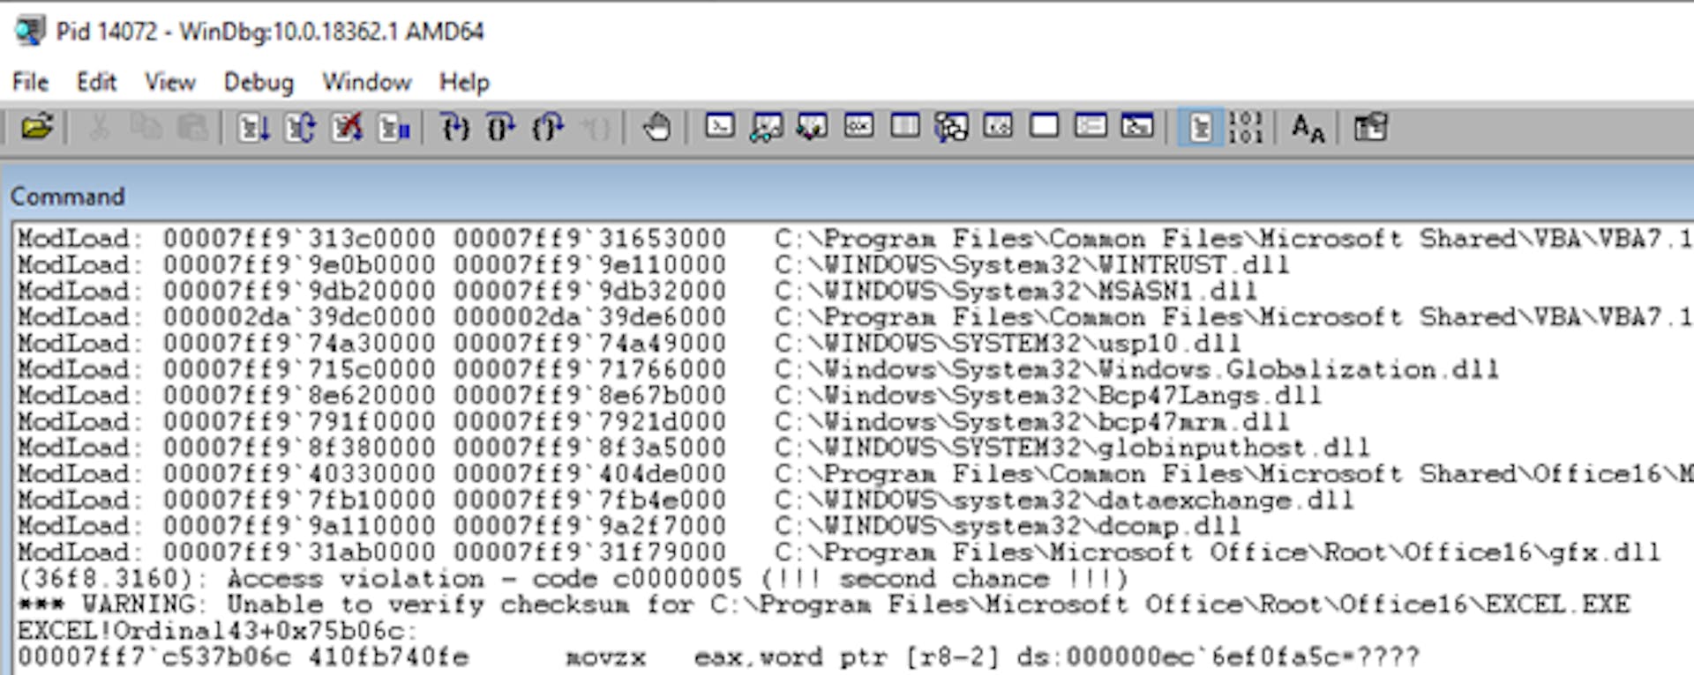Click the Paste clipboard toolbar icon
This screenshot has width=1694, height=675.
[192, 128]
